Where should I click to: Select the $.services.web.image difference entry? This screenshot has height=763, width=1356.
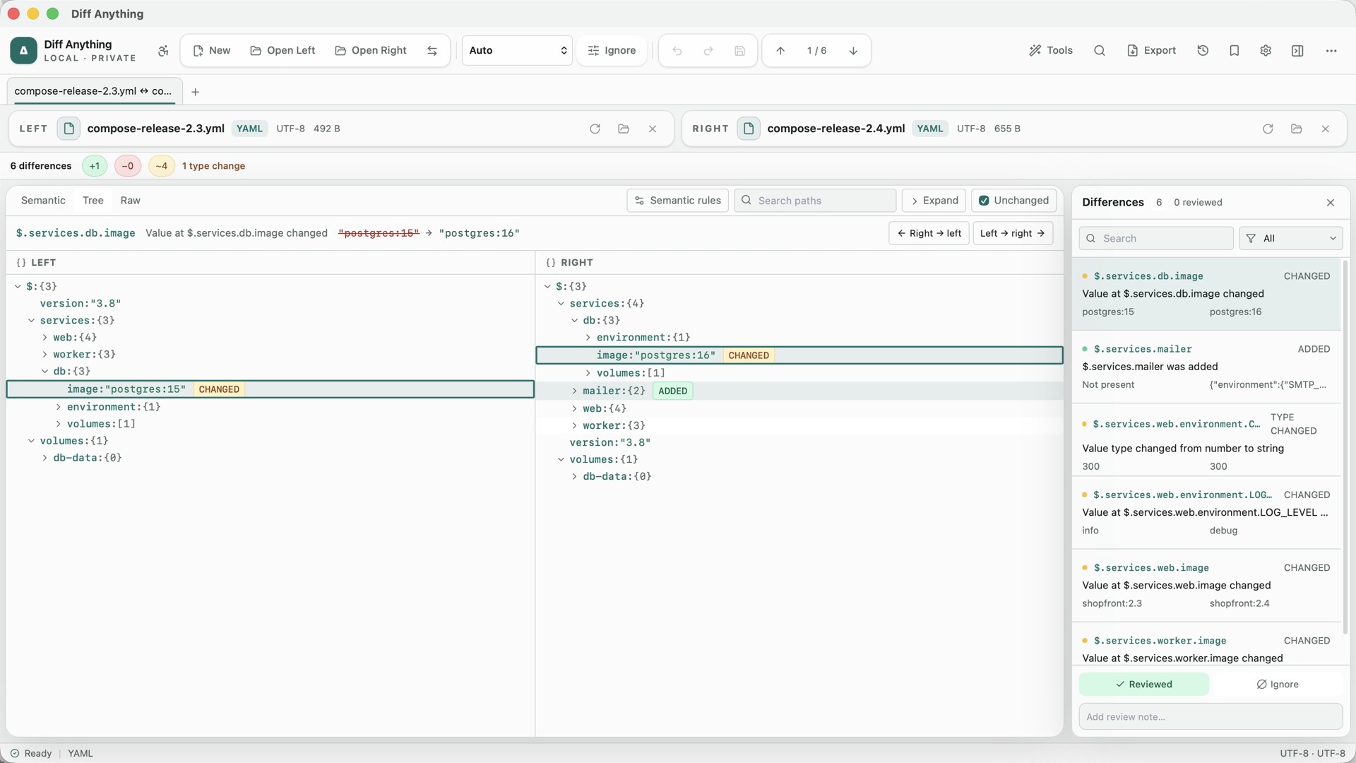[1206, 586]
